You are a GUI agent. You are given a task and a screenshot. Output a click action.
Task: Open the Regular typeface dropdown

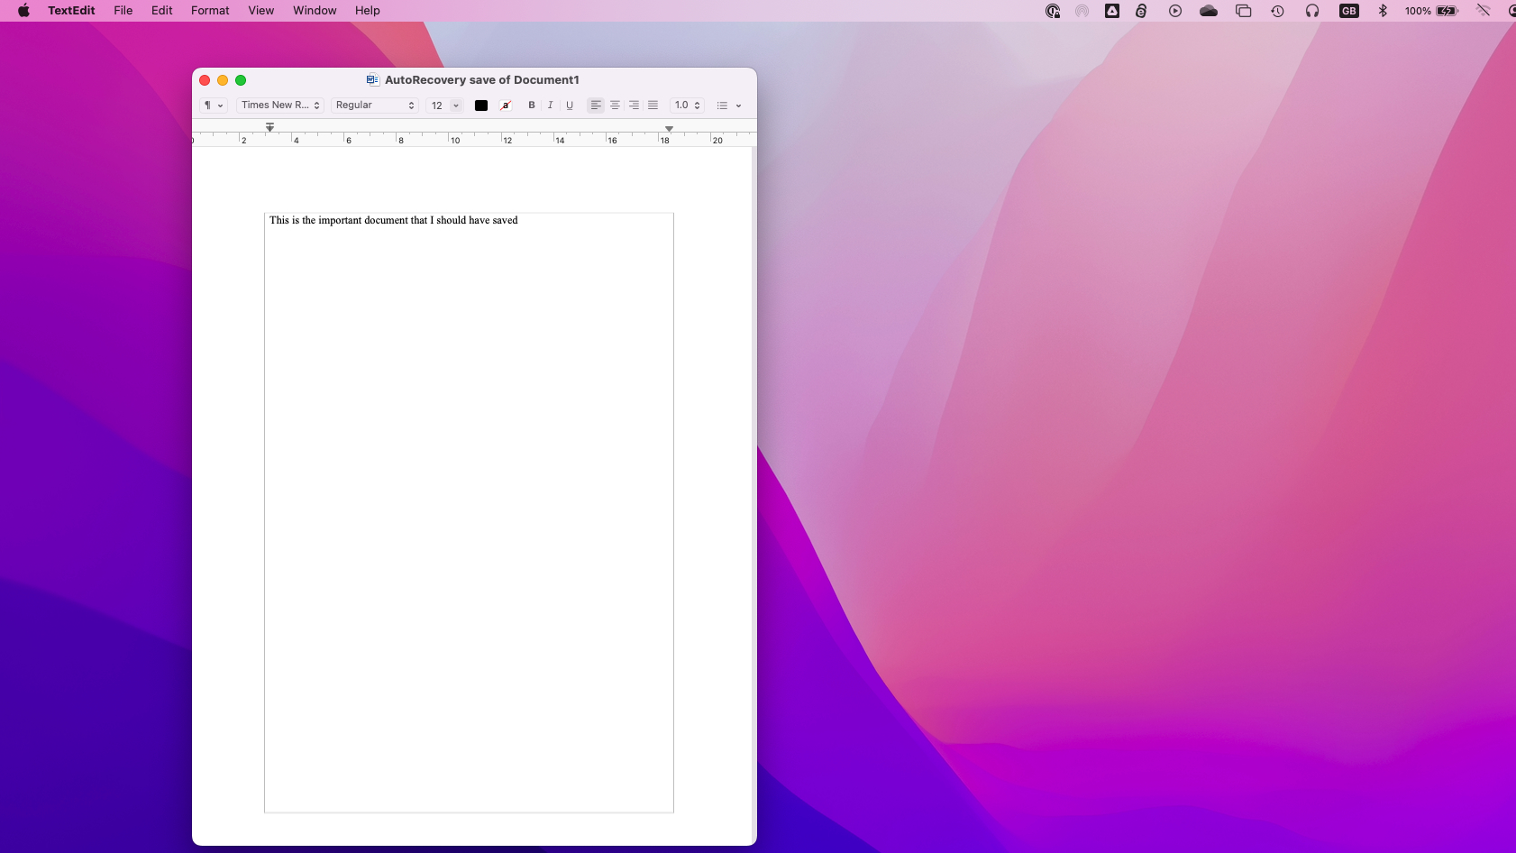tap(374, 105)
